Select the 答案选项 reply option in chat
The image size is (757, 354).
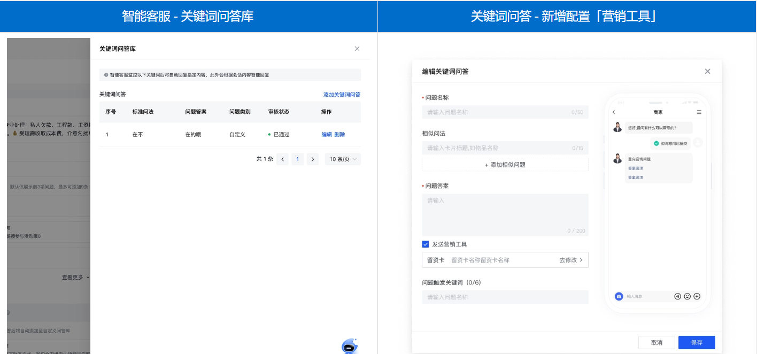click(x=636, y=168)
